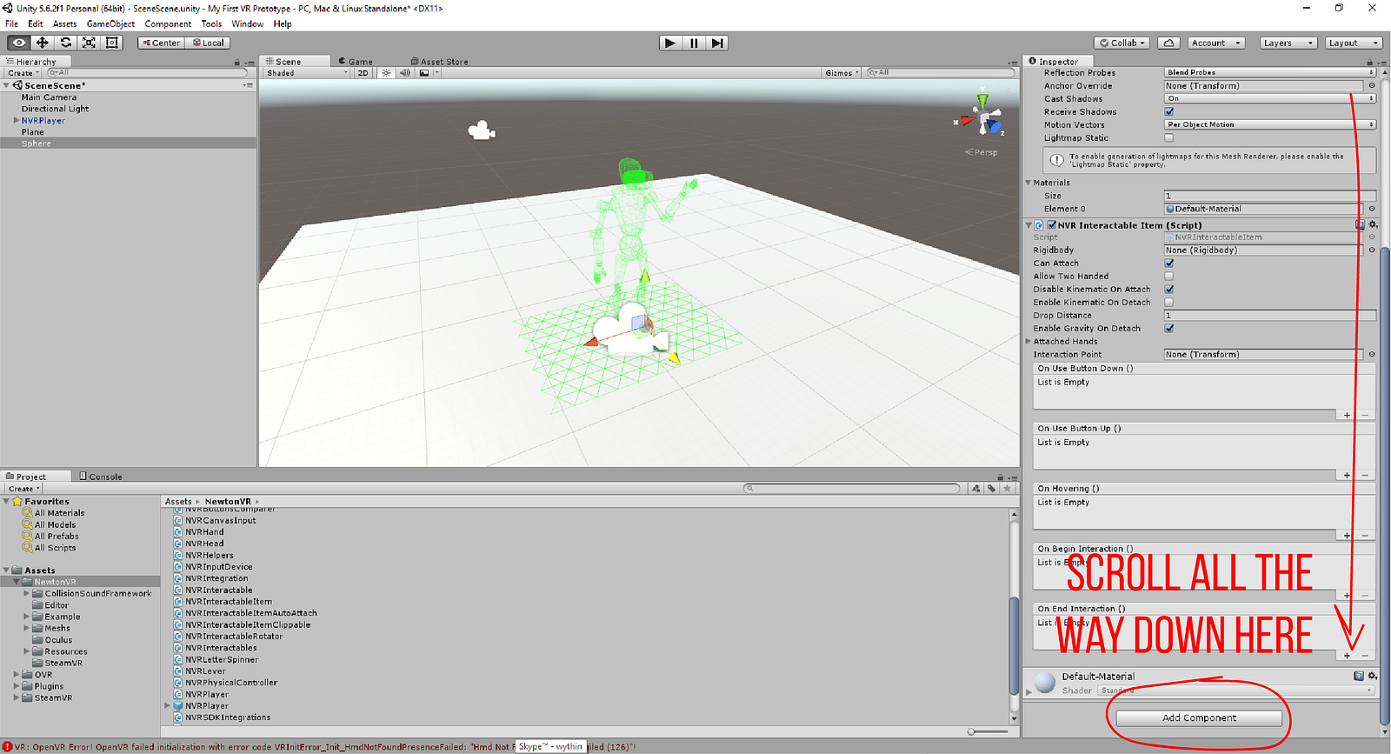Open object picker for Interaction Point
The width and height of the screenshot is (1391, 754).
1372,355
